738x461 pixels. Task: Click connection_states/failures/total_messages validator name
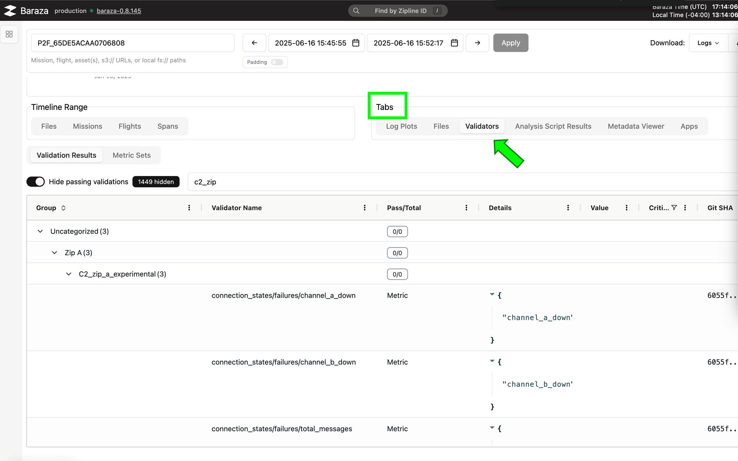click(282, 429)
